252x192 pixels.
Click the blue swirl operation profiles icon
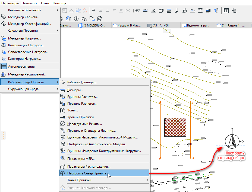point(216,11)
